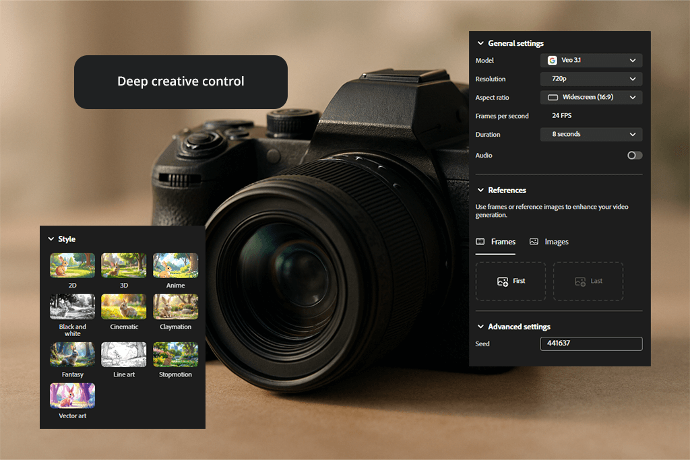Choose the Stopmotion style thumbnail

(x=176, y=354)
